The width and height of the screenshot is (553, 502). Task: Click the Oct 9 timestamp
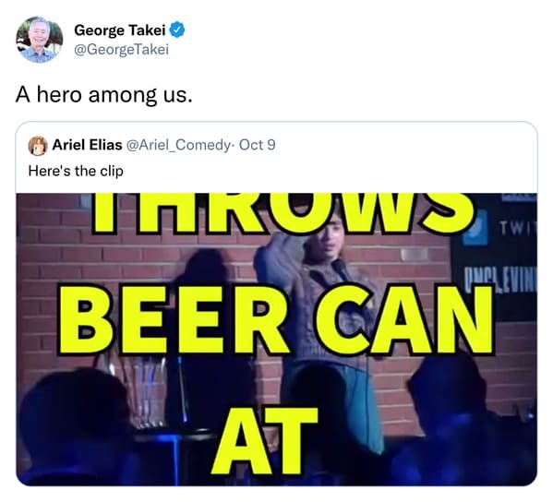(x=257, y=145)
